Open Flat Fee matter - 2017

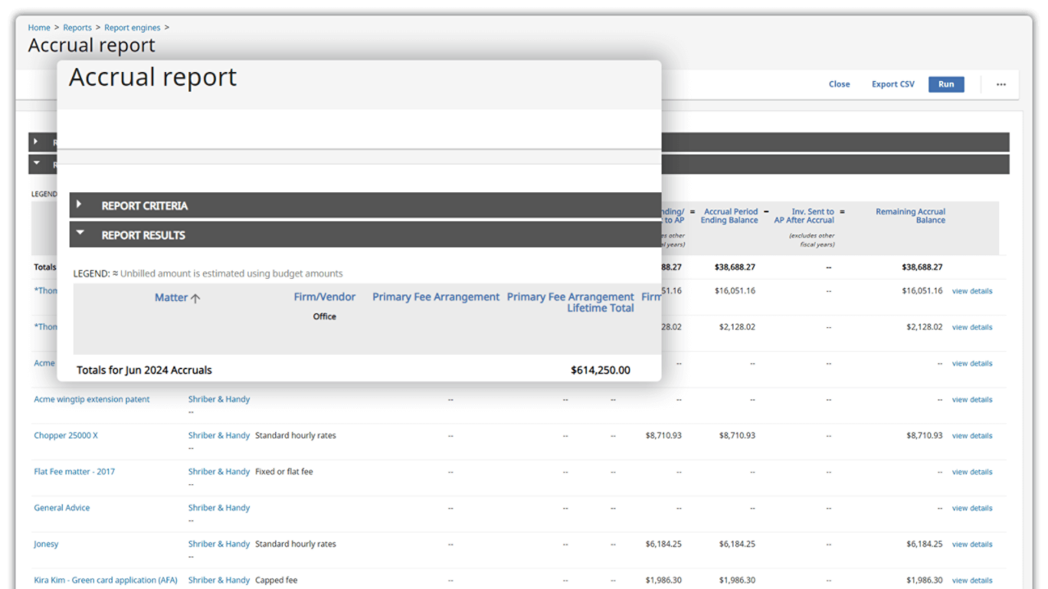(x=75, y=472)
